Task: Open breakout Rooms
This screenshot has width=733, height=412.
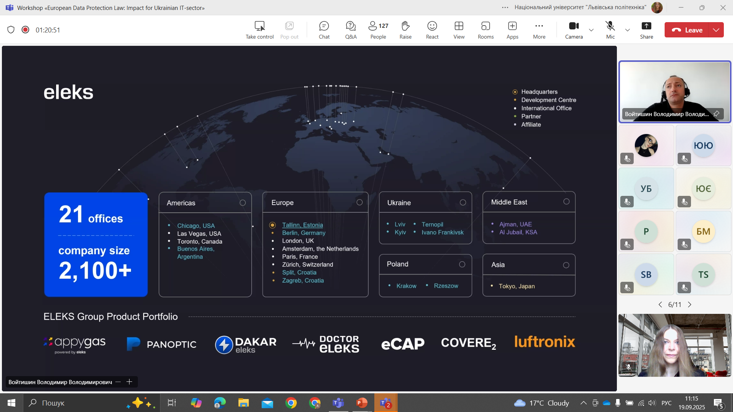Action: click(485, 30)
